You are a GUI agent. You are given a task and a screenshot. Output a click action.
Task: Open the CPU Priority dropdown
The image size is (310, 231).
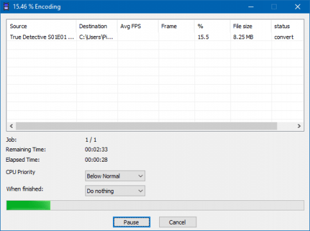[x=115, y=176]
